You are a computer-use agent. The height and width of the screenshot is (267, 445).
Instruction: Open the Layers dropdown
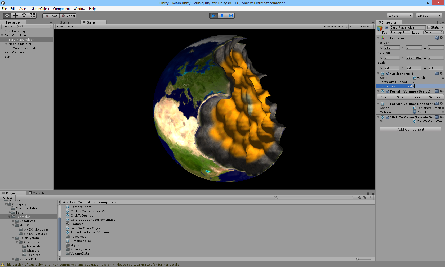[x=400, y=16]
